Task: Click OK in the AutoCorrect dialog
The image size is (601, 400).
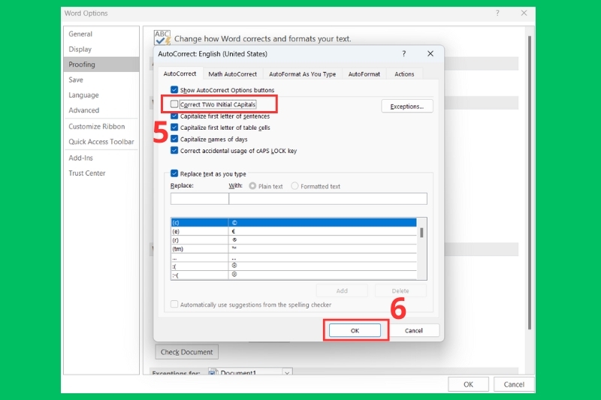Action: (355, 330)
